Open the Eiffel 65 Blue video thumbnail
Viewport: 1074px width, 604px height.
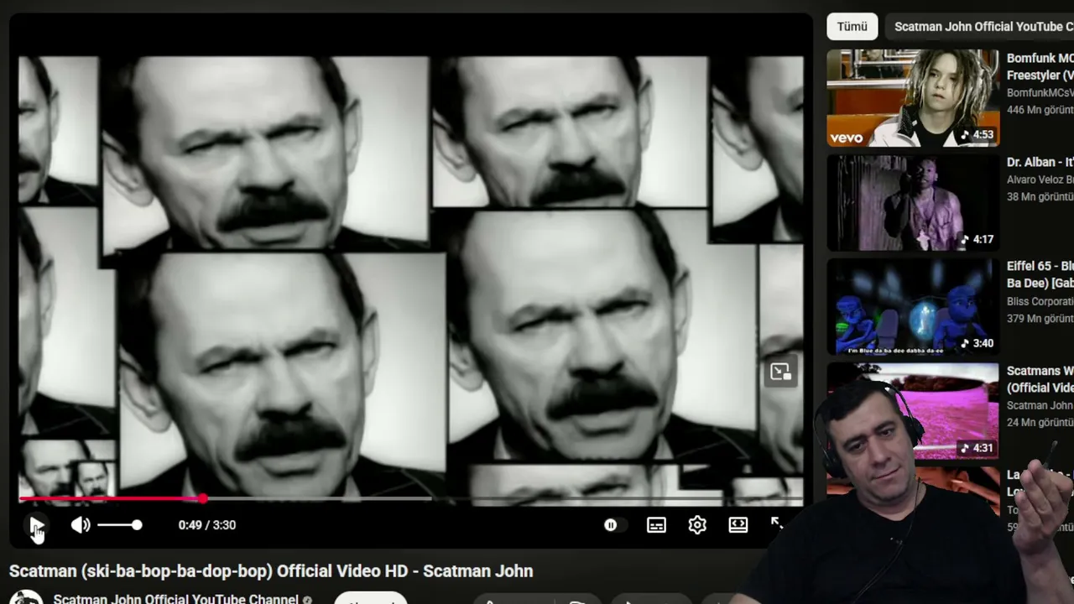913,306
